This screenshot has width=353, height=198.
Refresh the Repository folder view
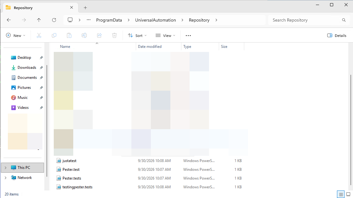pos(54,20)
